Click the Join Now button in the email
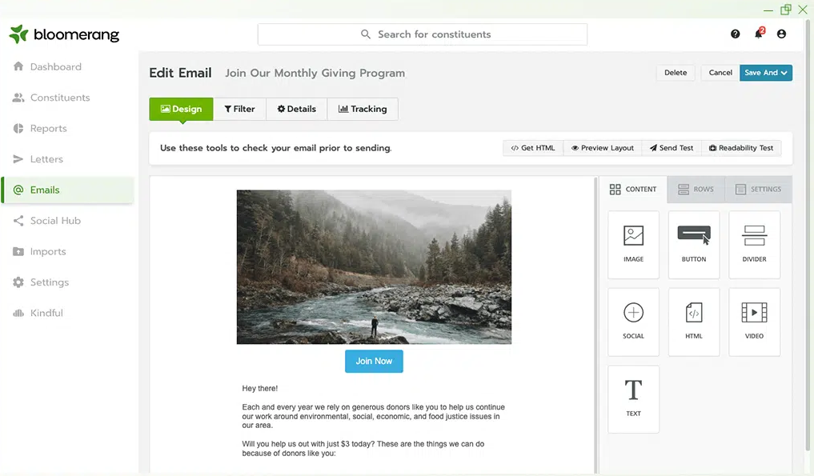Screen dimensions: 814x476 point(373,361)
